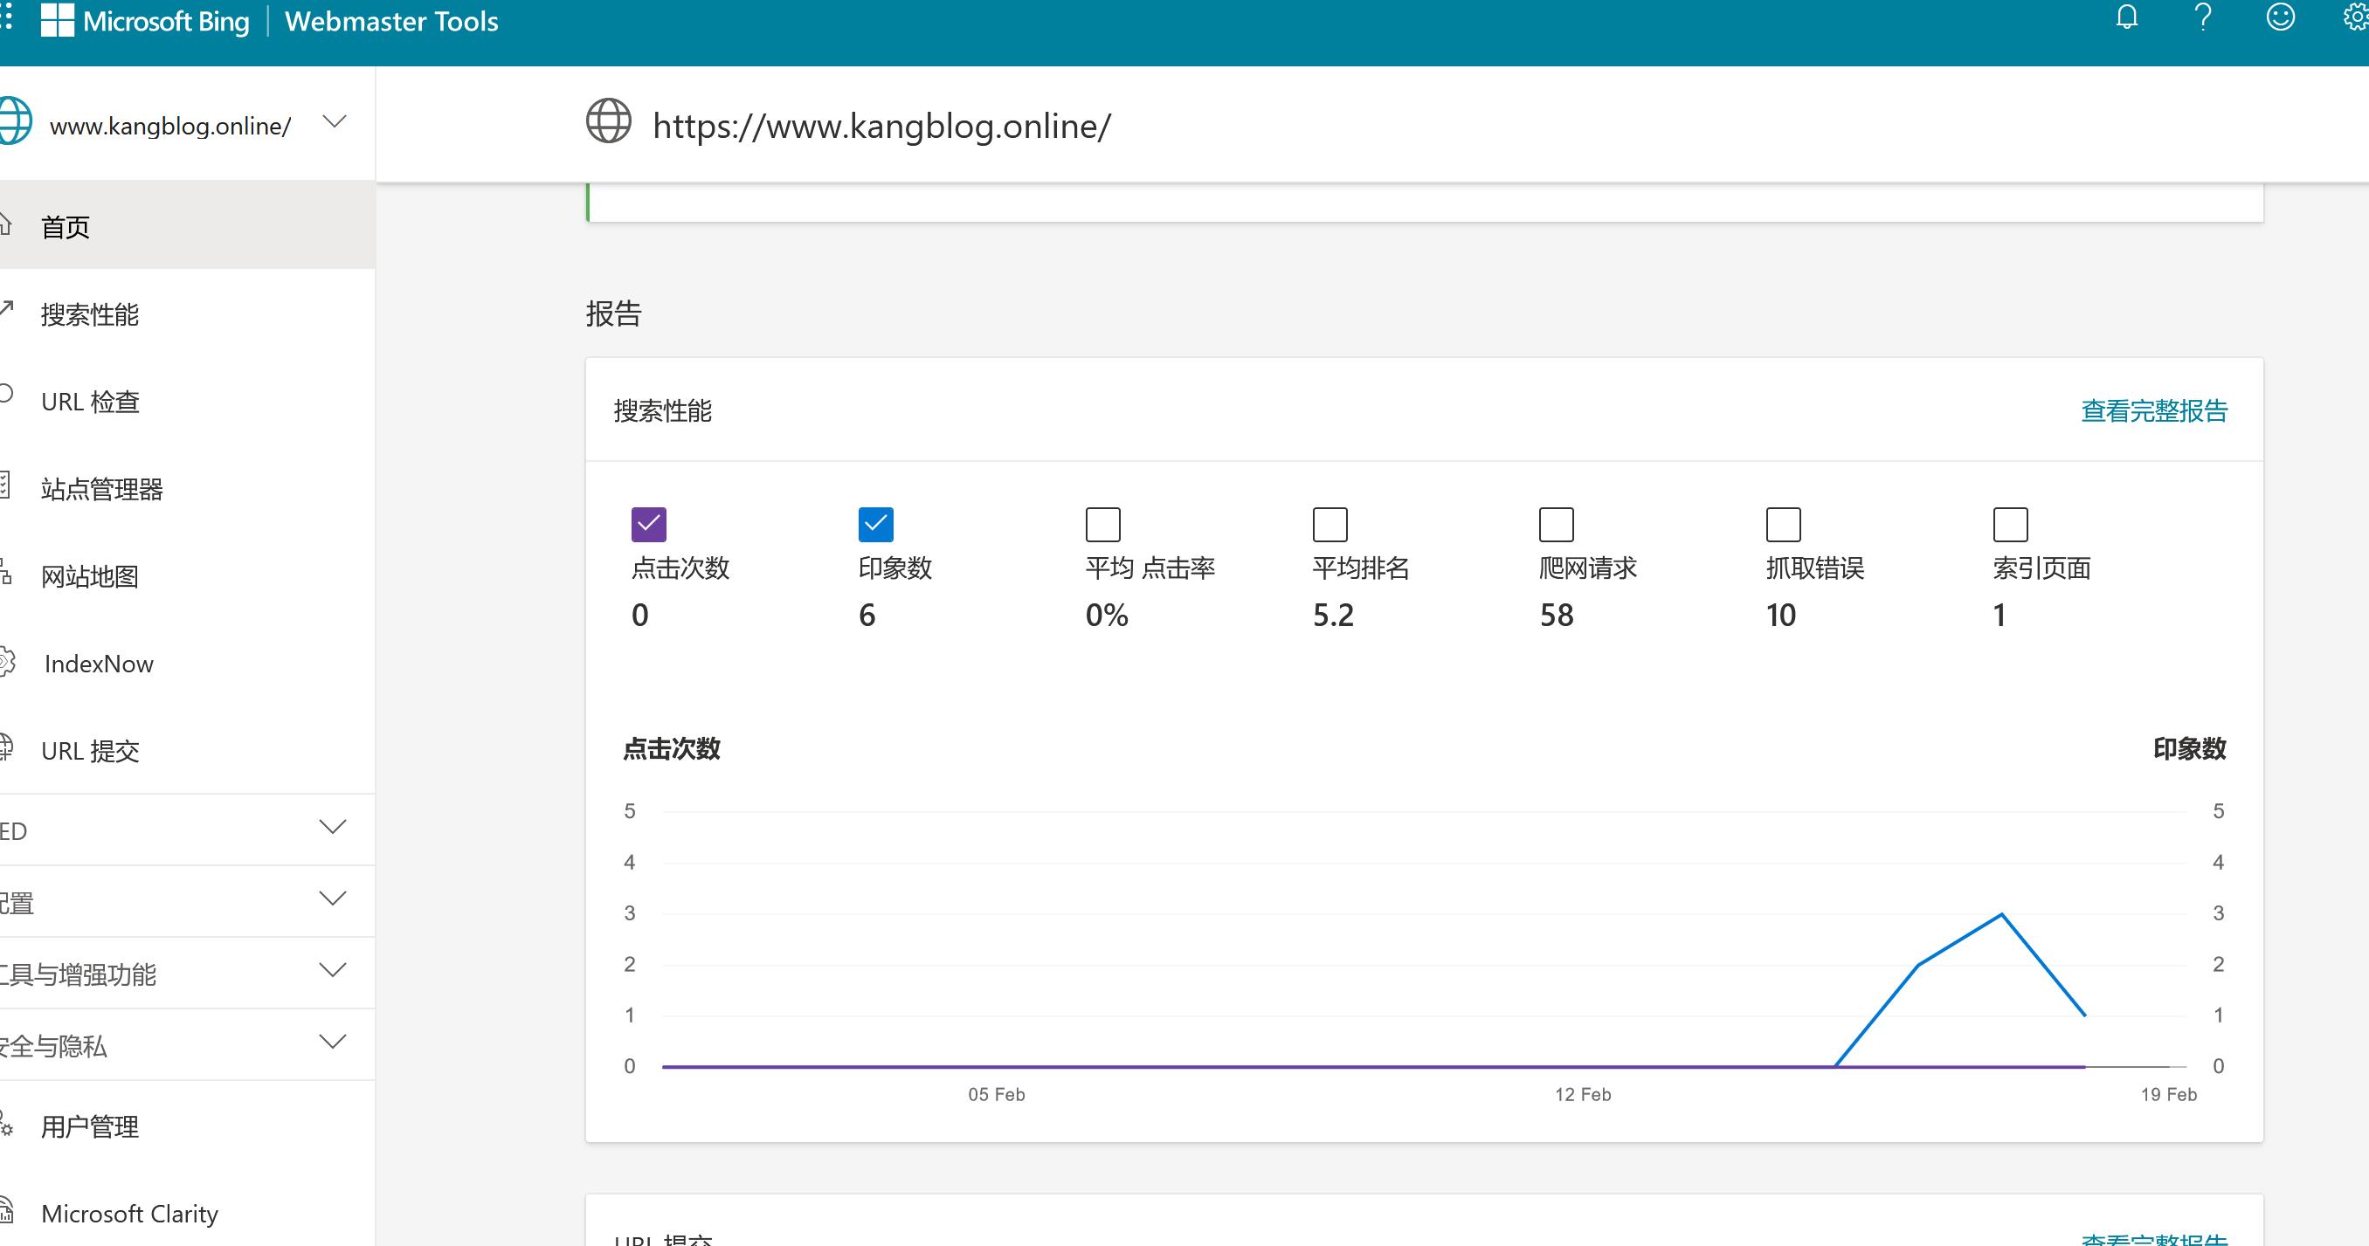
Task: Click the https://www.kangblog.online/ heading
Action: pos(881,126)
